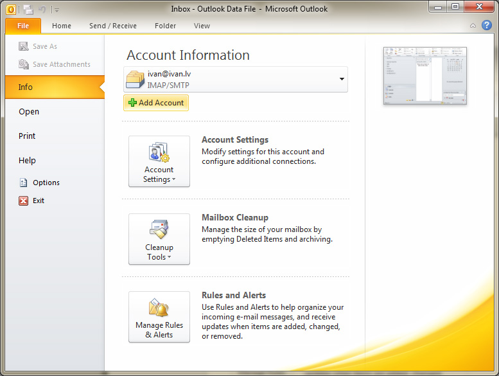
Task: Expand the ivan@ivan.lv account dropdown arrow
Action: click(x=342, y=79)
